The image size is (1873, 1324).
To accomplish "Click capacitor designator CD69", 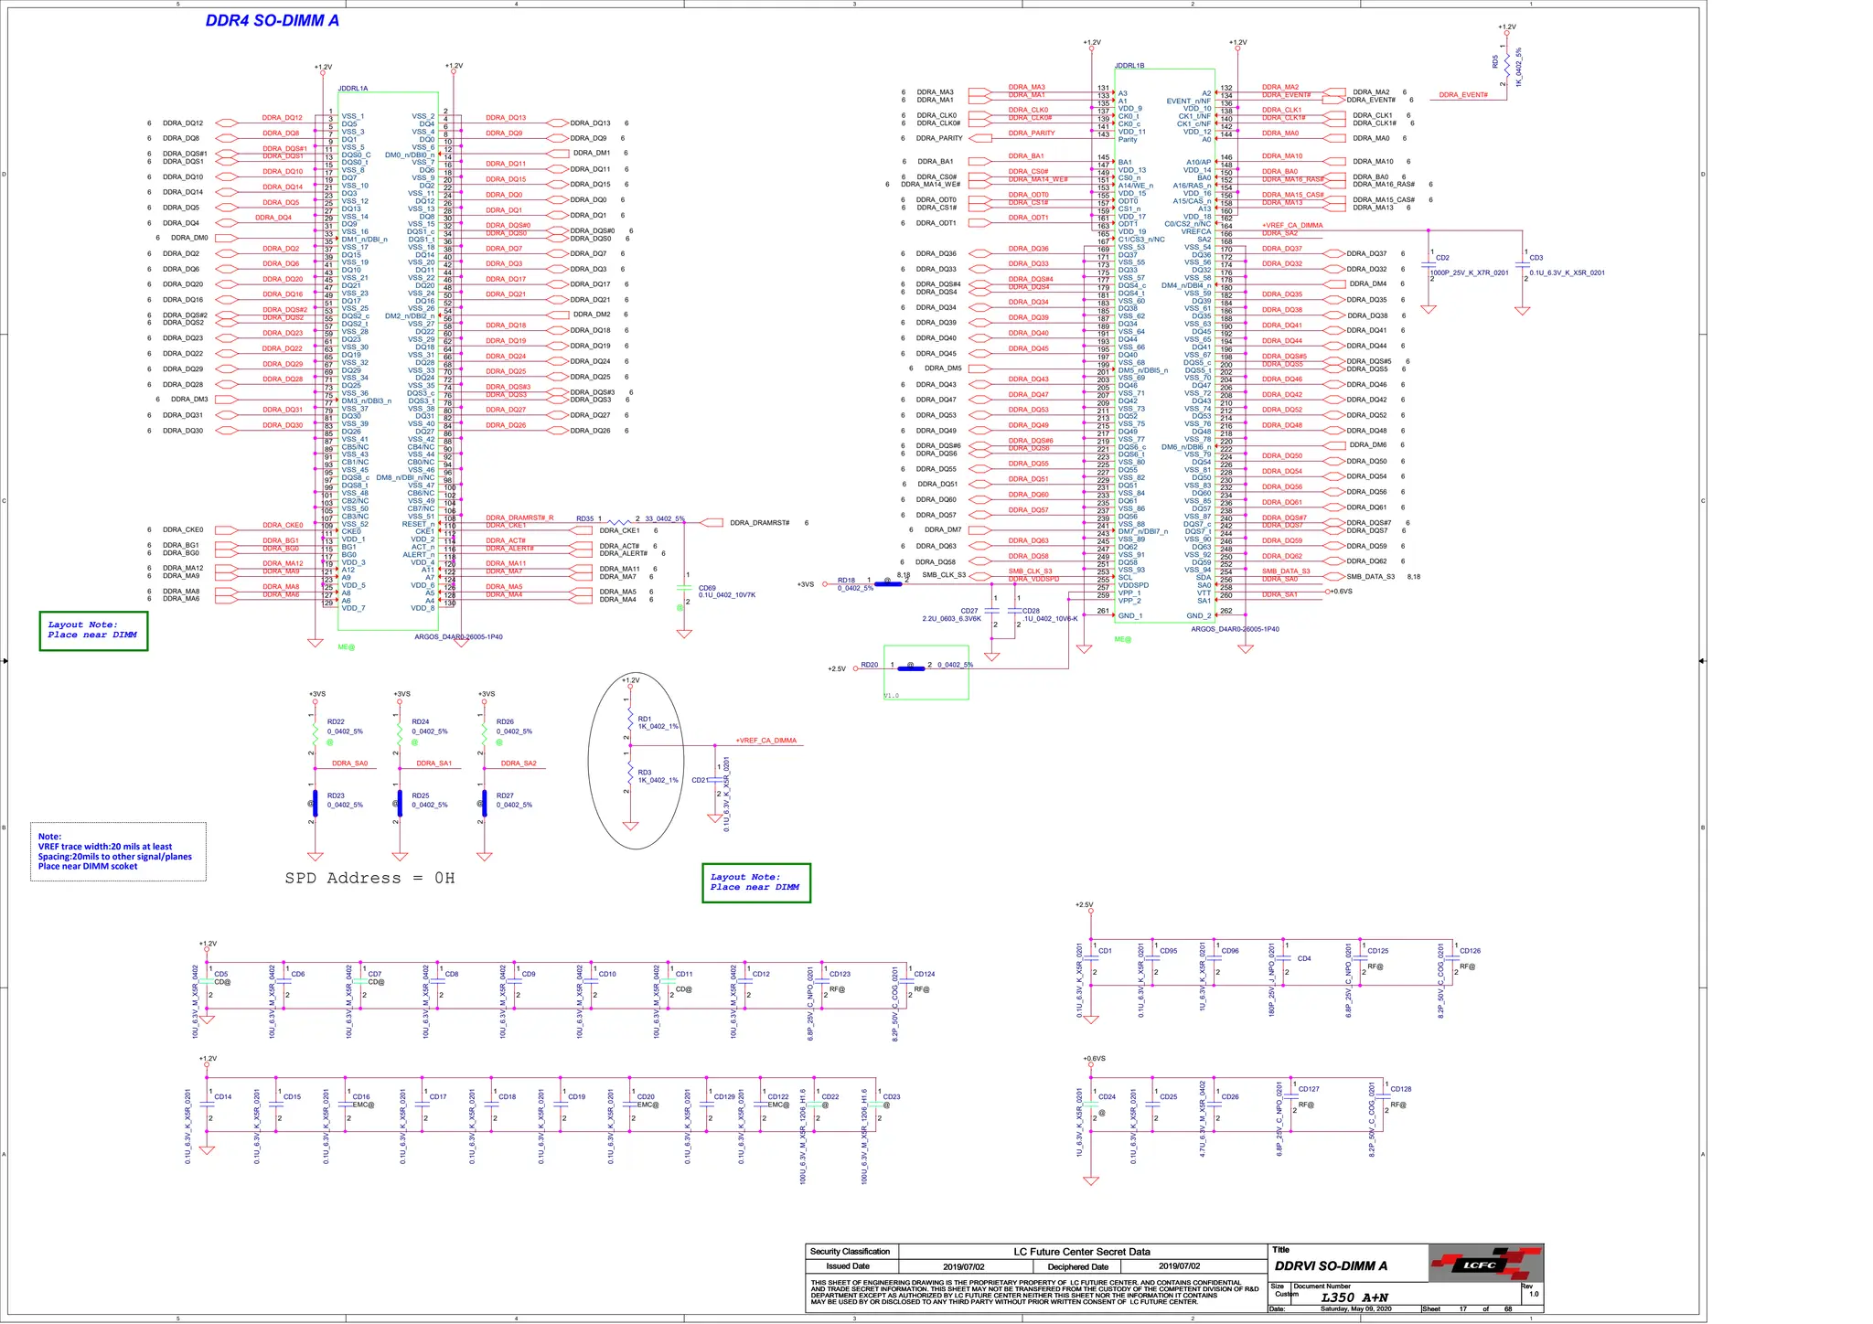I will (707, 588).
